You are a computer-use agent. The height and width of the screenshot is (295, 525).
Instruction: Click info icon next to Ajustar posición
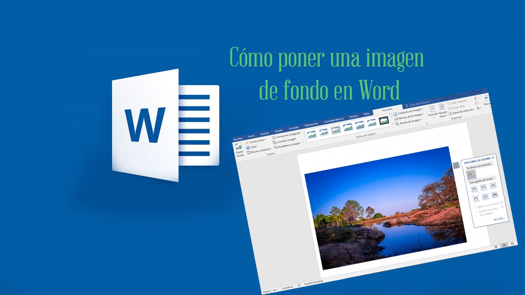tap(502, 207)
